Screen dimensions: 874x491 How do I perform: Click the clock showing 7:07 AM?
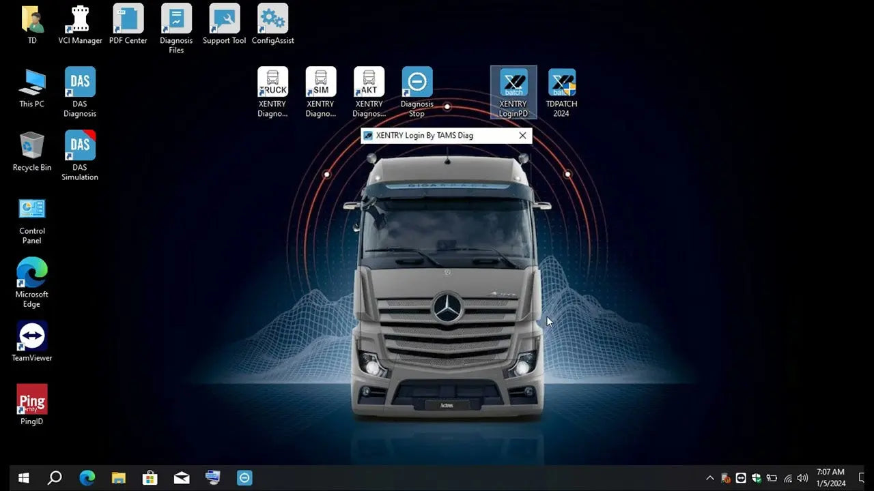(830, 476)
